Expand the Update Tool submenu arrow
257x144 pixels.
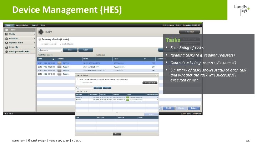pyautogui.click(x=34, y=43)
